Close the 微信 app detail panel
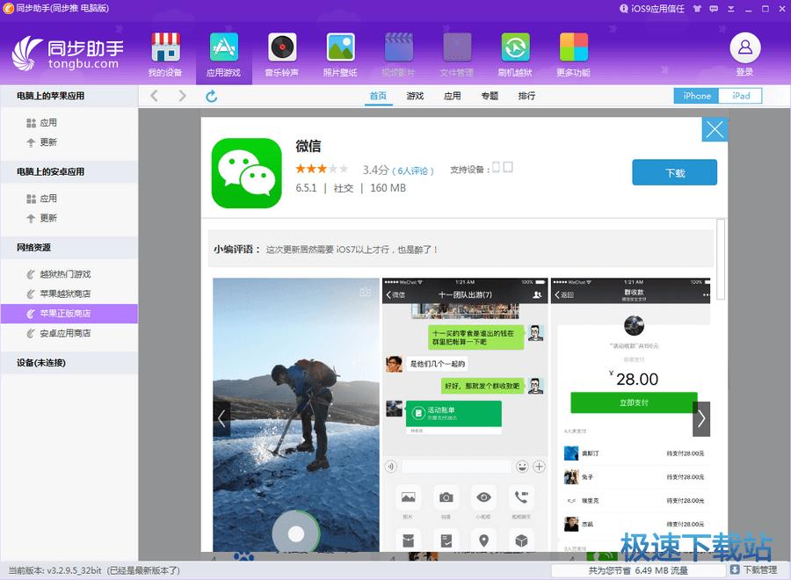791x580 pixels. [715, 130]
